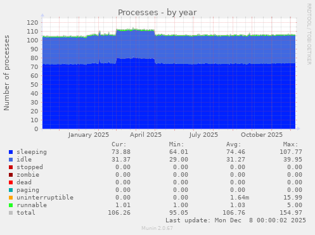
Task: Click runnable maximum value 5.00
Action: (295, 205)
